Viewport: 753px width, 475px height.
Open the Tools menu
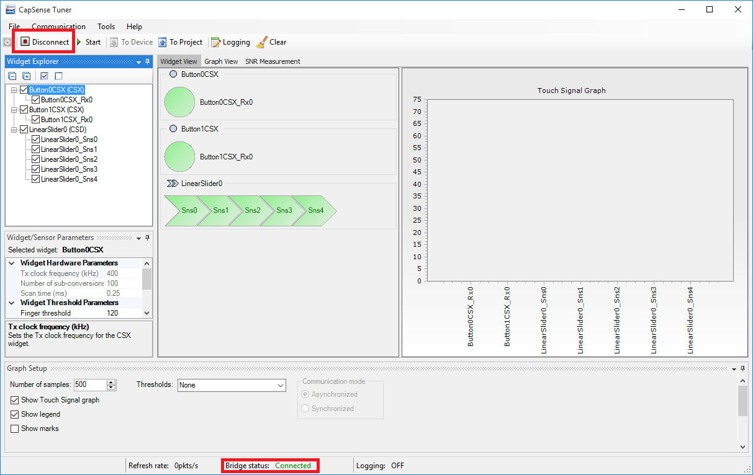tap(106, 27)
